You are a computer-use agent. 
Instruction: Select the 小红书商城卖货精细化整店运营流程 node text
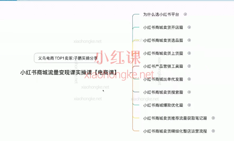[x=175, y=131]
